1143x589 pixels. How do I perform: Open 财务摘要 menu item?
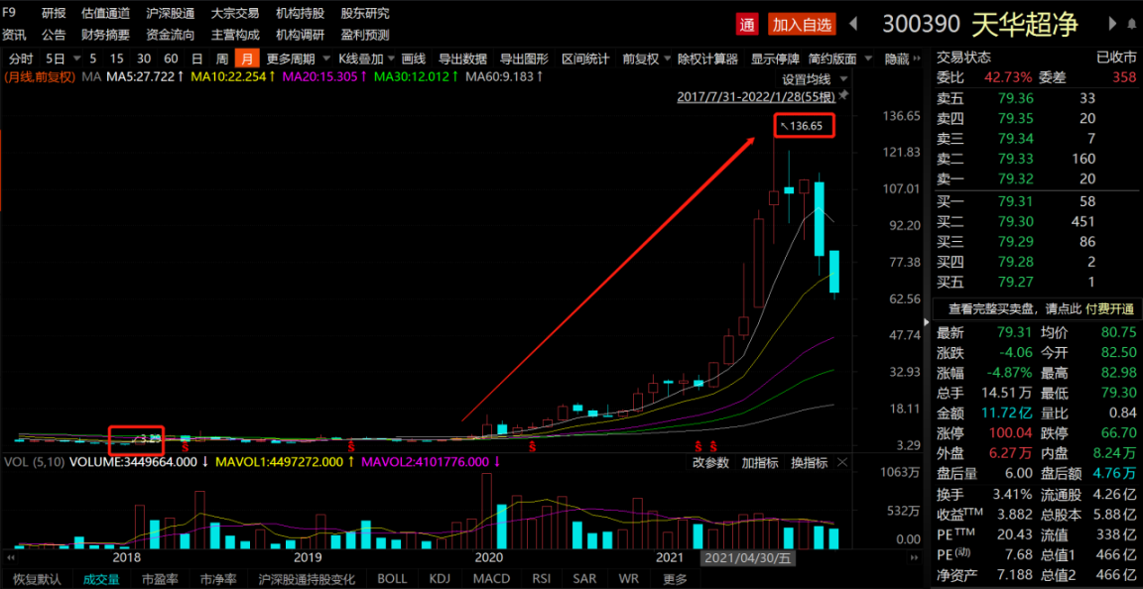point(106,35)
